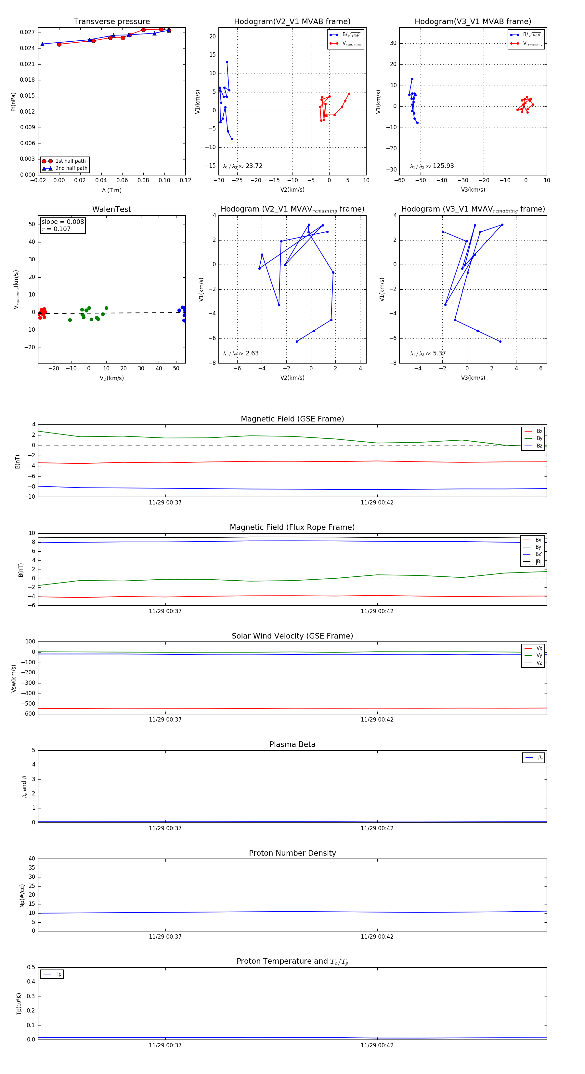This screenshot has width=585, height=1074.
Task: Click the "Bx" legend entry in GSE Frame plot
Action: pyautogui.click(x=533, y=431)
